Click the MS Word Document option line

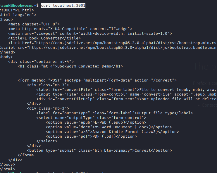[109, 127]
